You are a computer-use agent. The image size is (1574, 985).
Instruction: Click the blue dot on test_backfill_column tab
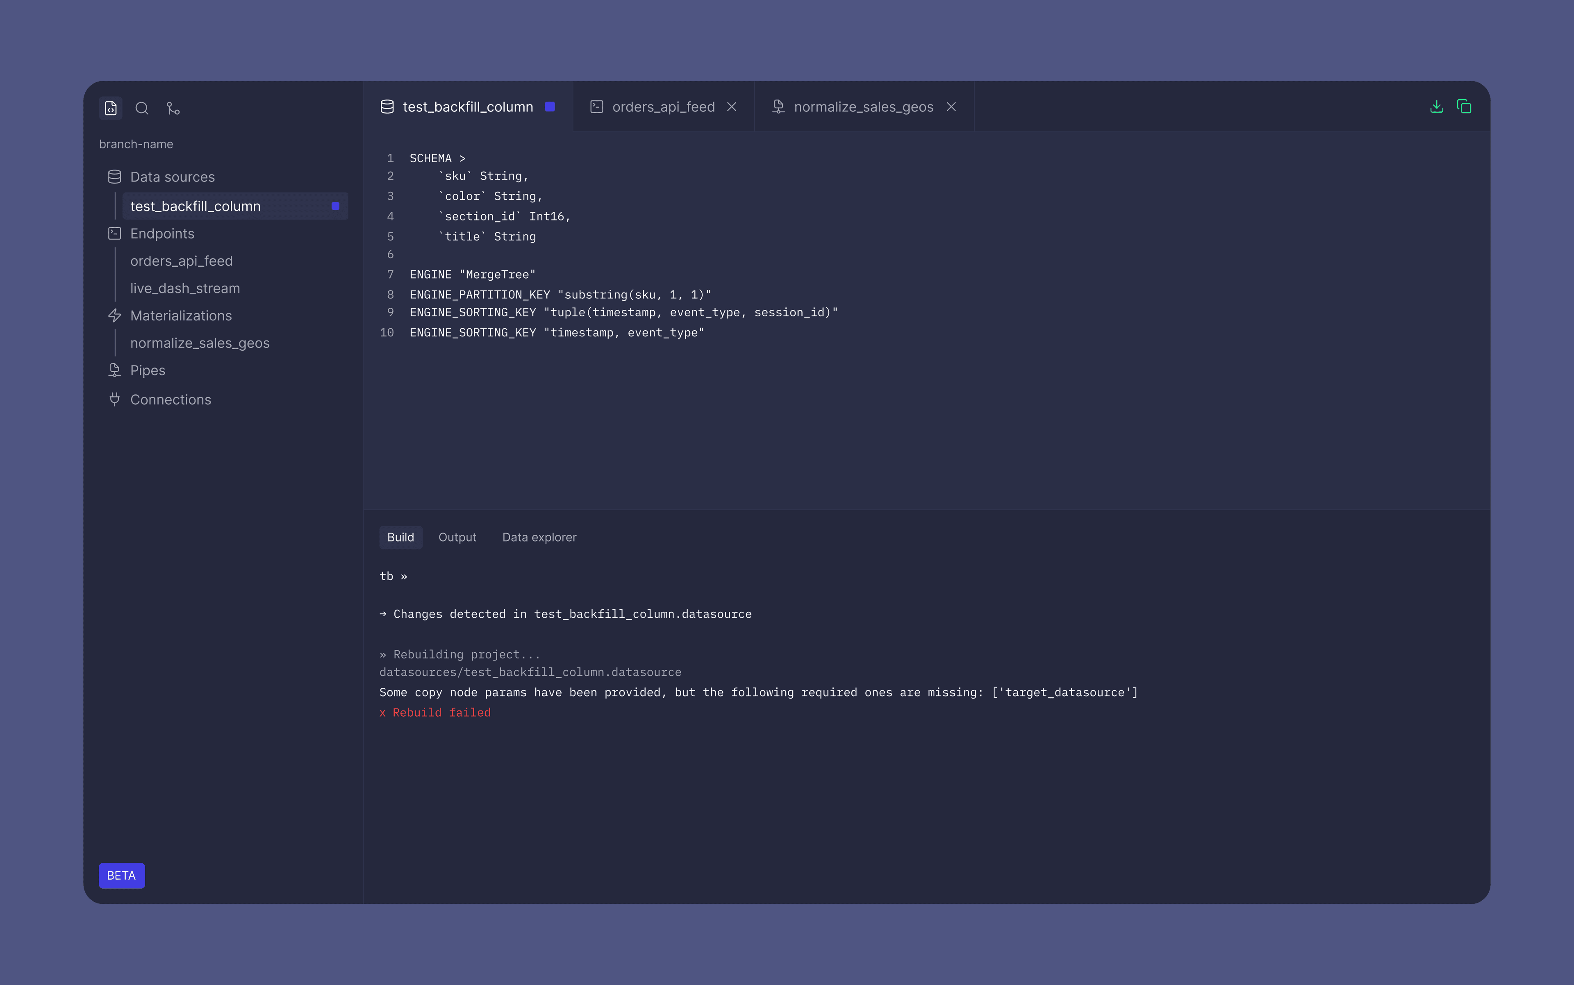click(x=549, y=106)
